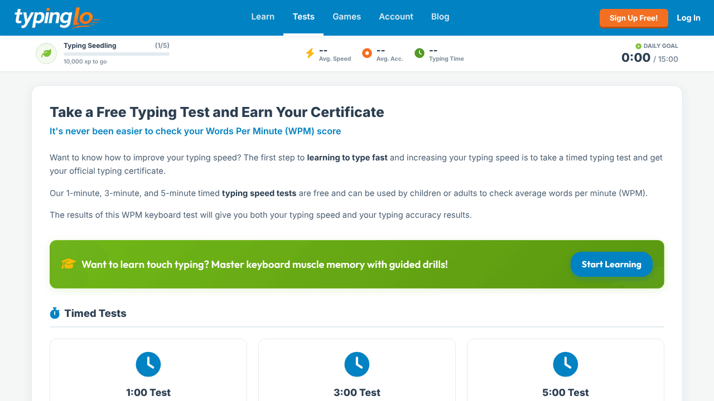The width and height of the screenshot is (714, 401).
Task: Click the Avg. Acc. label
Action: tap(390, 59)
